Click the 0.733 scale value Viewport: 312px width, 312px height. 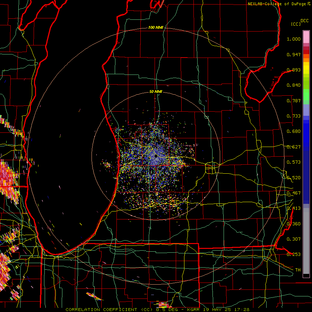[294, 116]
